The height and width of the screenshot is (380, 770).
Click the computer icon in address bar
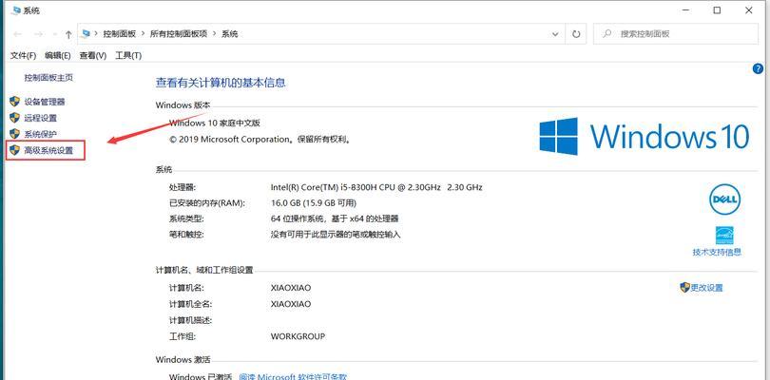[87, 34]
